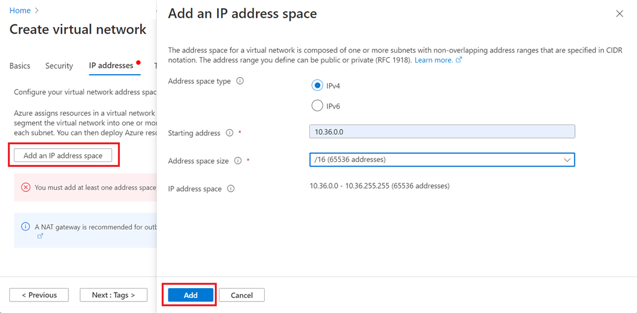
Task: Select the IPv6 radio button
Action: [317, 106]
